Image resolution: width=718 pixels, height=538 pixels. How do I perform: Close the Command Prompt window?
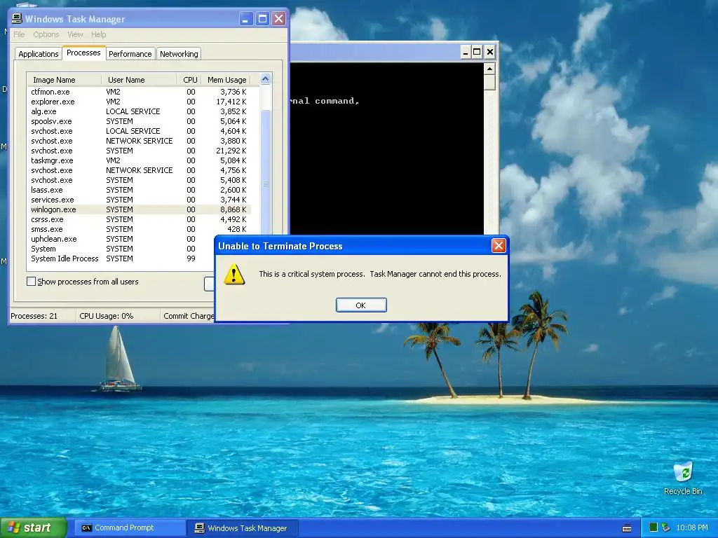point(490,52)
